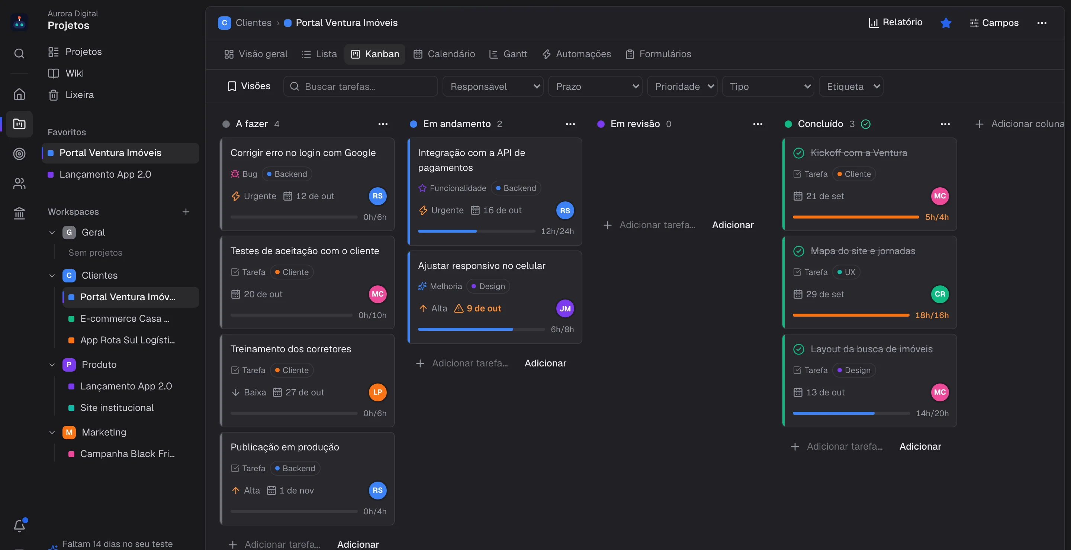Open Lançamento App 2.0 in Favoritos
Viewport: 1071px width, 550px height.
pyautogui.click(x=120, y=174)
